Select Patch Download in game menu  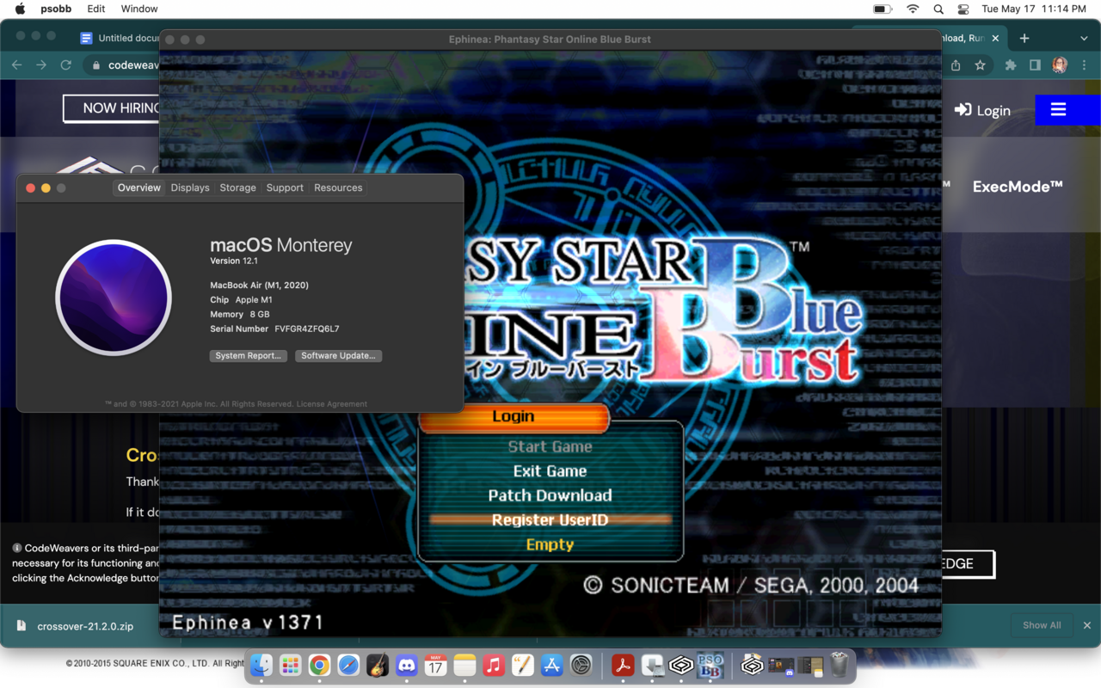coord(550,495)
